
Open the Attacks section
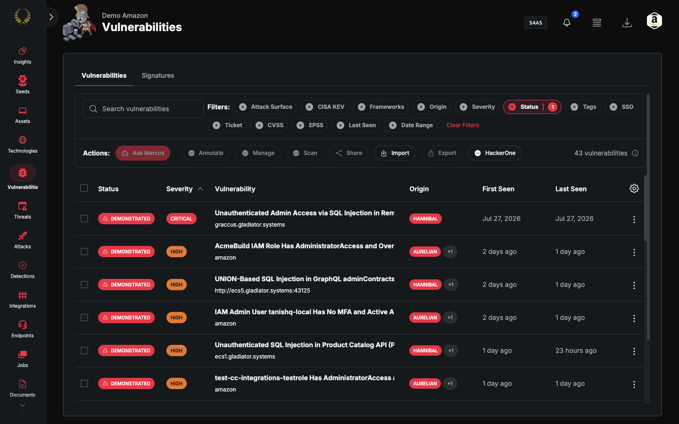click(22, 240)
